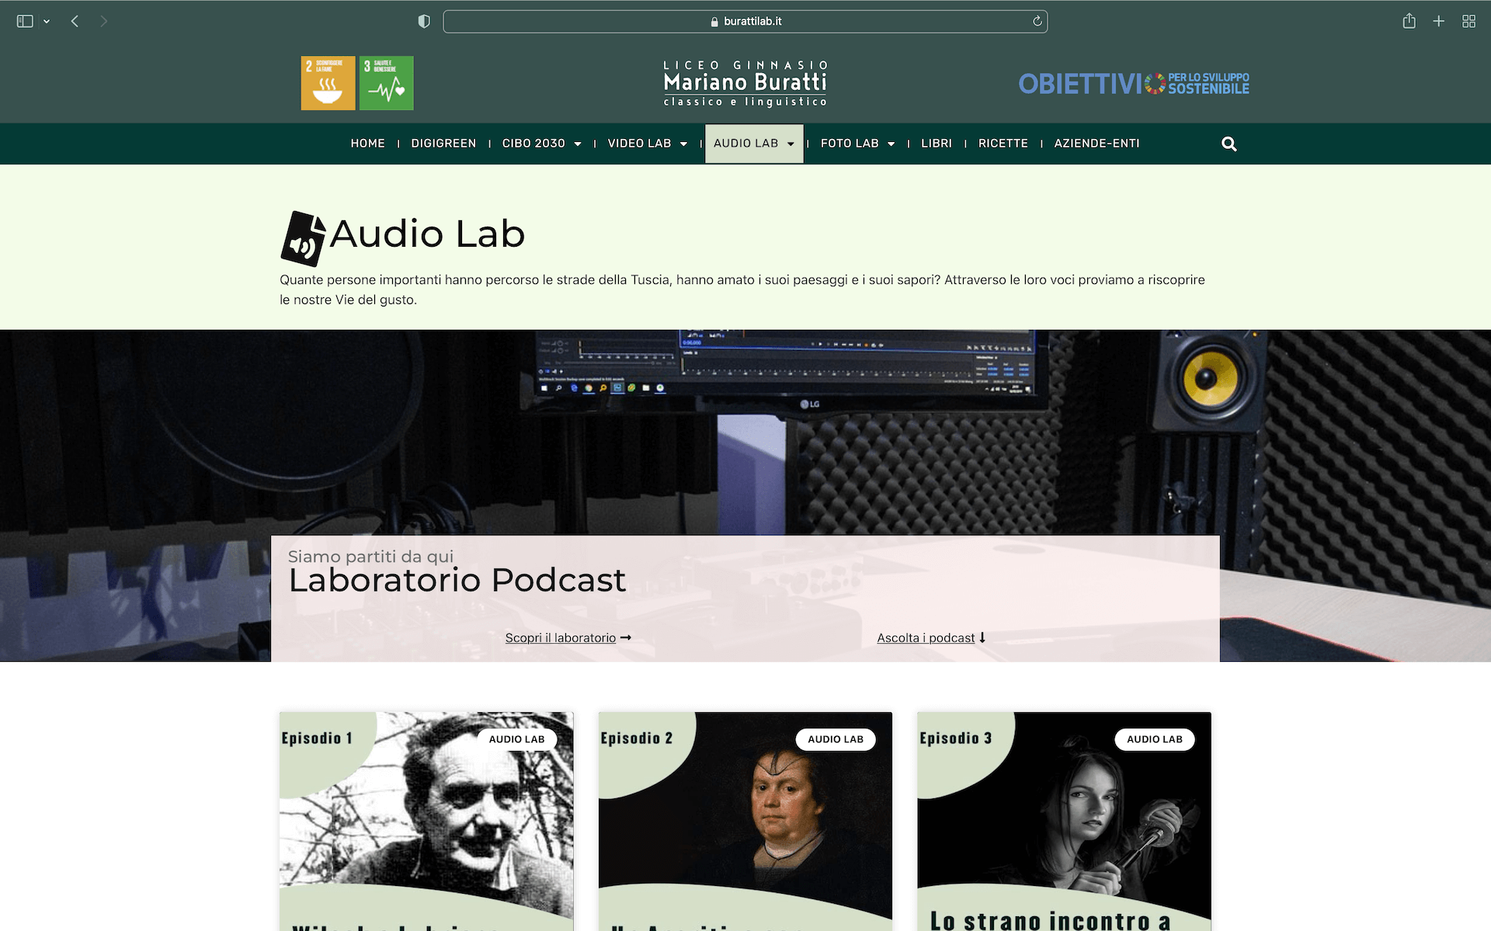Image resolution: width=1491 pixels, height=931 pixels.
Task: Click the Audio Lab page heading
Action: [x=428, y=234]
